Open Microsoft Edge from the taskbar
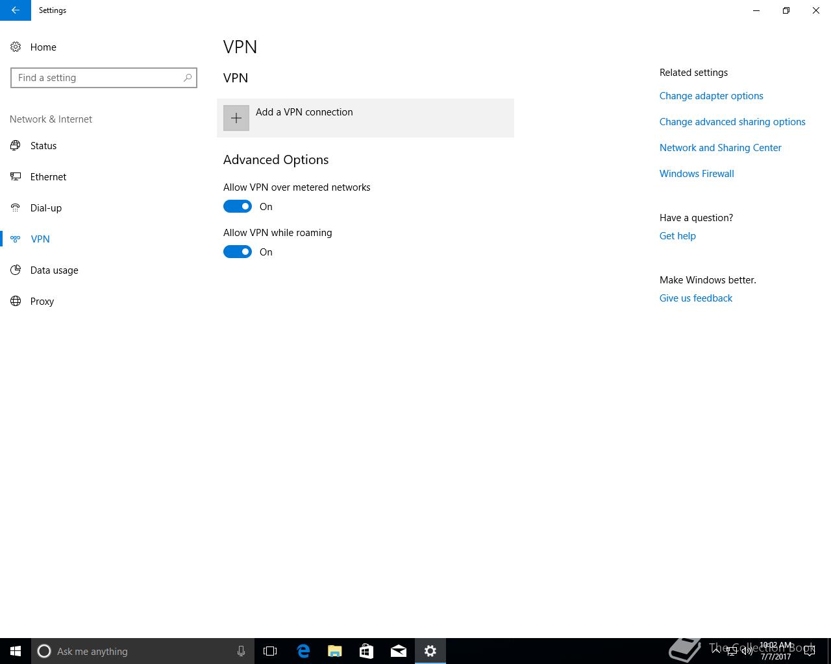The width and height of the screenshot is (831, 664). pos(303,651)
